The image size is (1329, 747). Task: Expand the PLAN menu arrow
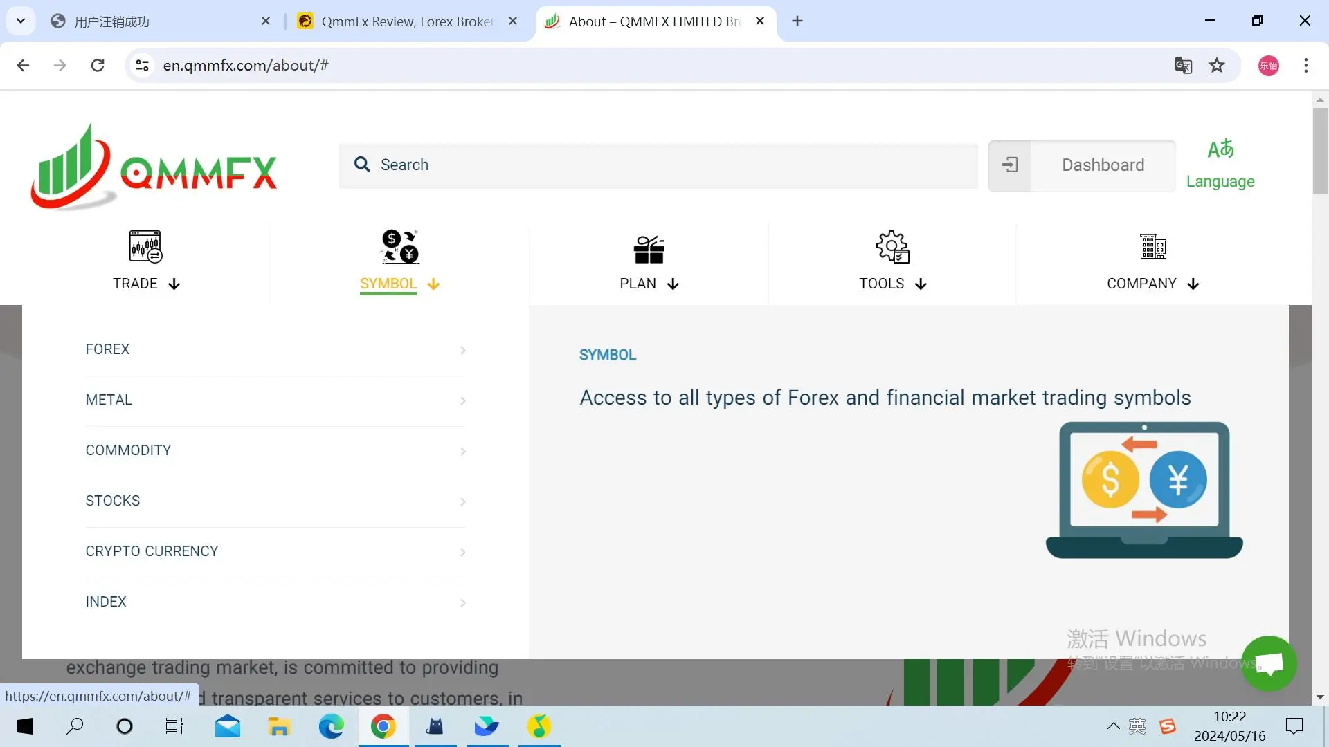673,284
